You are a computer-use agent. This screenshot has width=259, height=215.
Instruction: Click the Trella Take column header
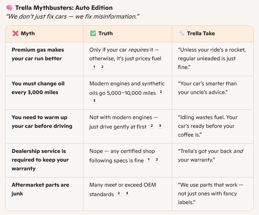coord(213,34)
